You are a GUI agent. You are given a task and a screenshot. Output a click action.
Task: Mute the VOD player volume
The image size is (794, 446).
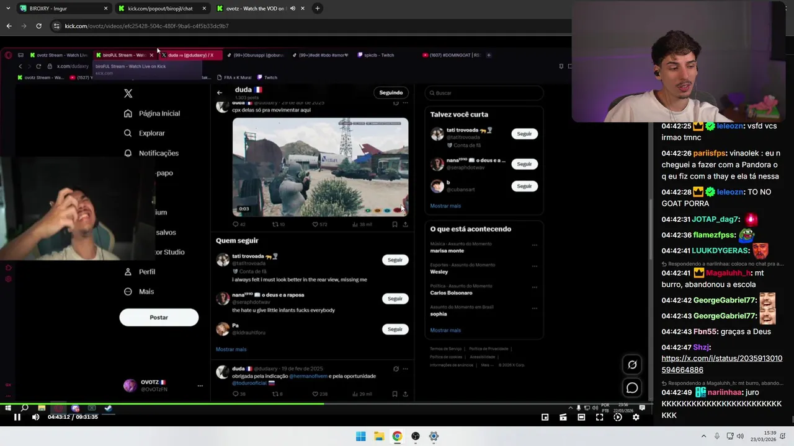(x=35, y=417)
